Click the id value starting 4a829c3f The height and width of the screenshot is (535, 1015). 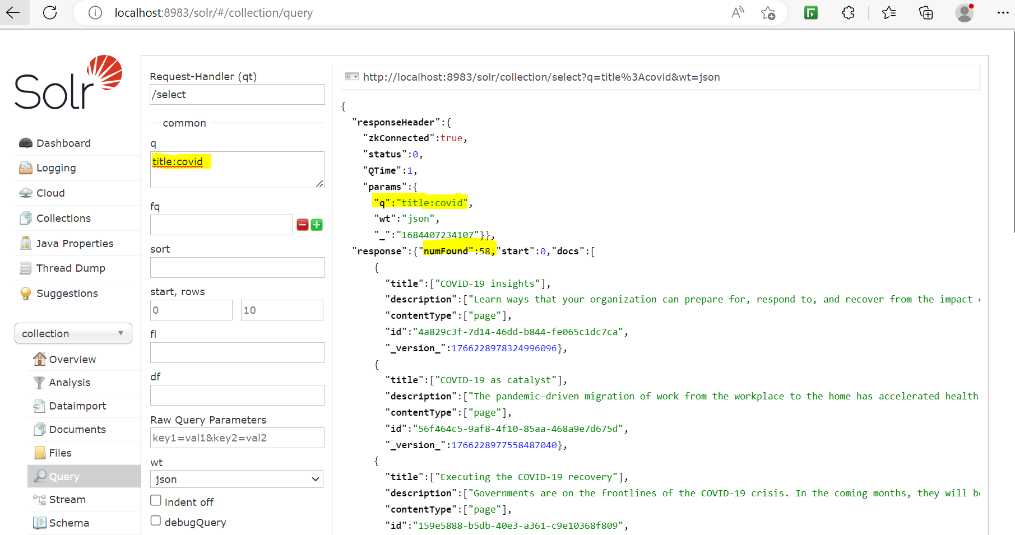point(518,332)
